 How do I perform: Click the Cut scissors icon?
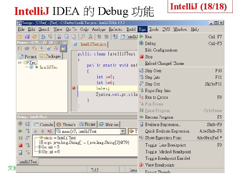59,36
